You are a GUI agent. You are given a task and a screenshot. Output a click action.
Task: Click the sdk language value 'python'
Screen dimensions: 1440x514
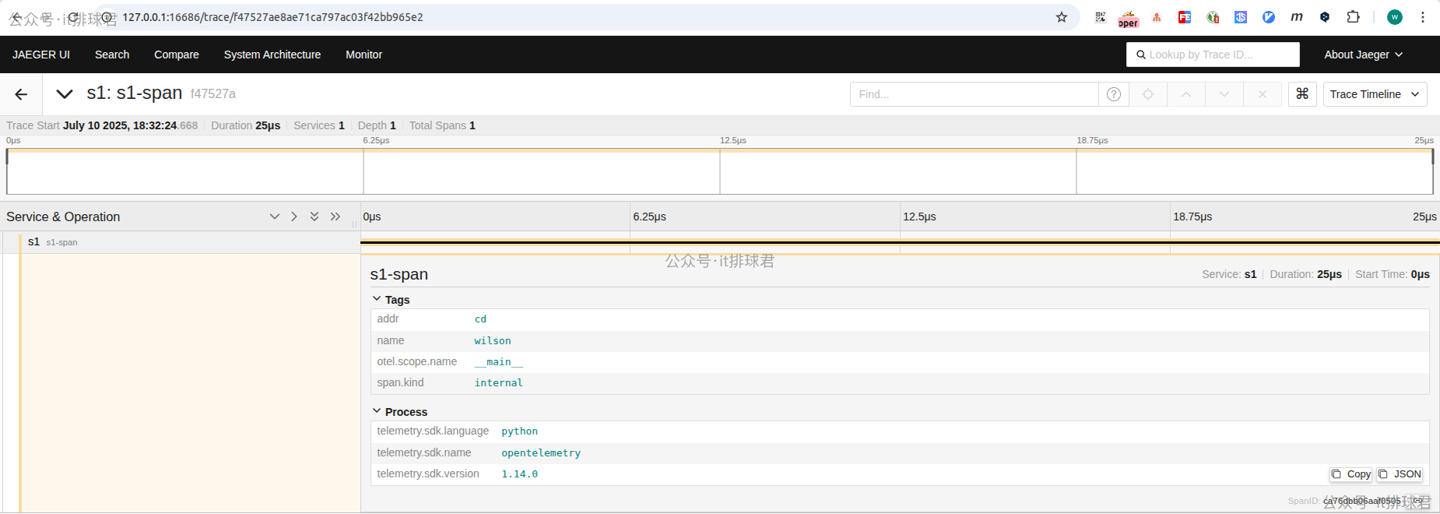(519, 431)
